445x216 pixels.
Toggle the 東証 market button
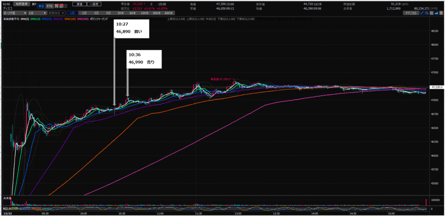coord(40,7)
